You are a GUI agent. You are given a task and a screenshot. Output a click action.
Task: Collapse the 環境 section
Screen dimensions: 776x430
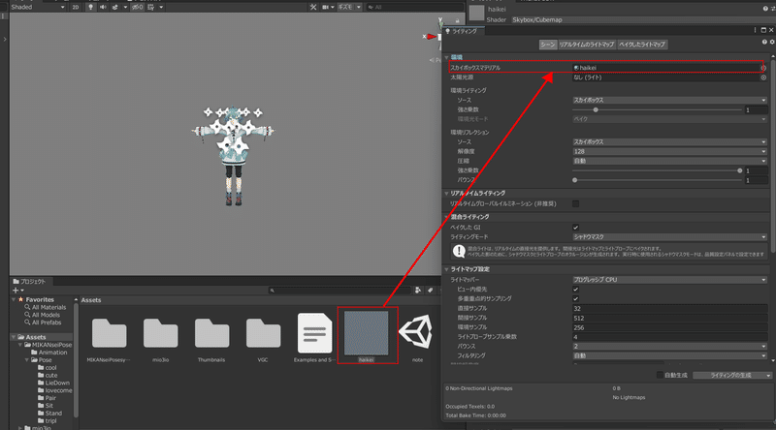click(x=446, y=58)
